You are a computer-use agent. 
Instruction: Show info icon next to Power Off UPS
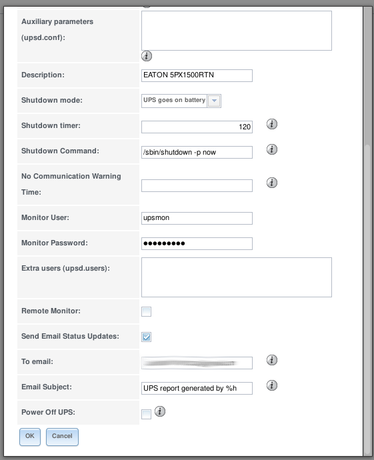(160, 411)
